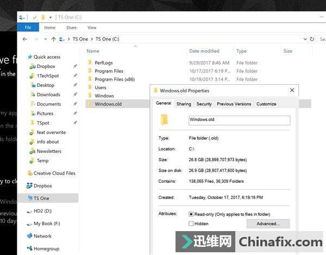Open Temp folder in sidebar

[42, 161]
